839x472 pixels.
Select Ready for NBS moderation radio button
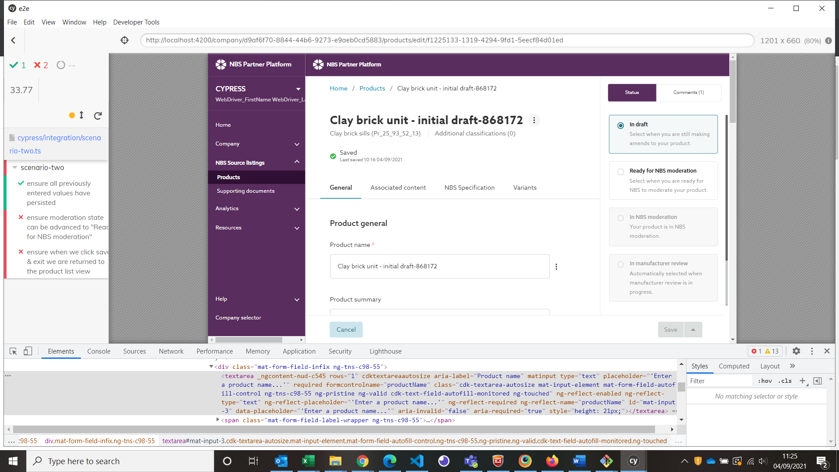(621, 172)
